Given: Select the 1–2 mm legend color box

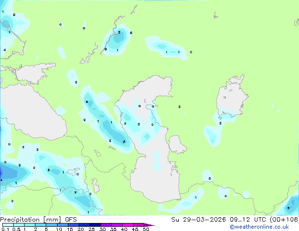Looking at the screenshot, I should point(30,225).
